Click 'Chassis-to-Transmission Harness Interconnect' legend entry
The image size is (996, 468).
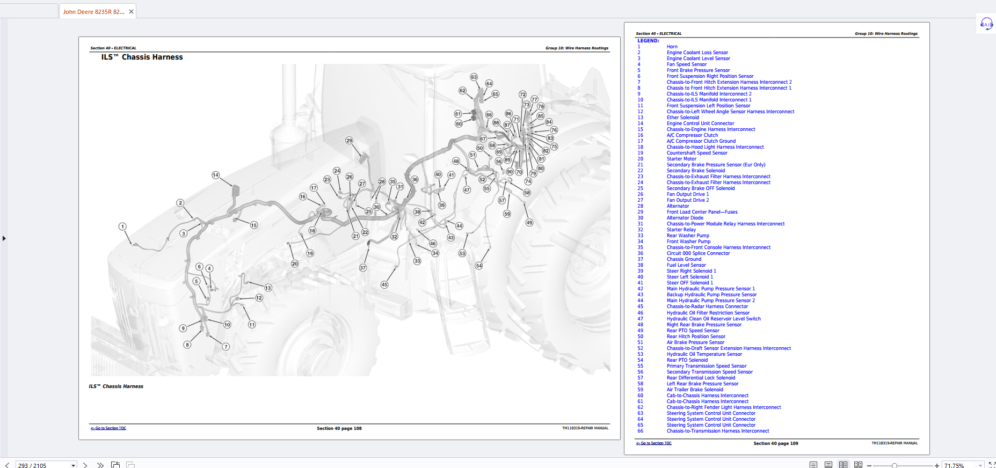point(718,431)
